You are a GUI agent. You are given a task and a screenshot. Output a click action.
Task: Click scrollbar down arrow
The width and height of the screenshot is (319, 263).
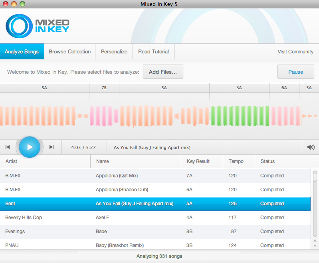315,246
